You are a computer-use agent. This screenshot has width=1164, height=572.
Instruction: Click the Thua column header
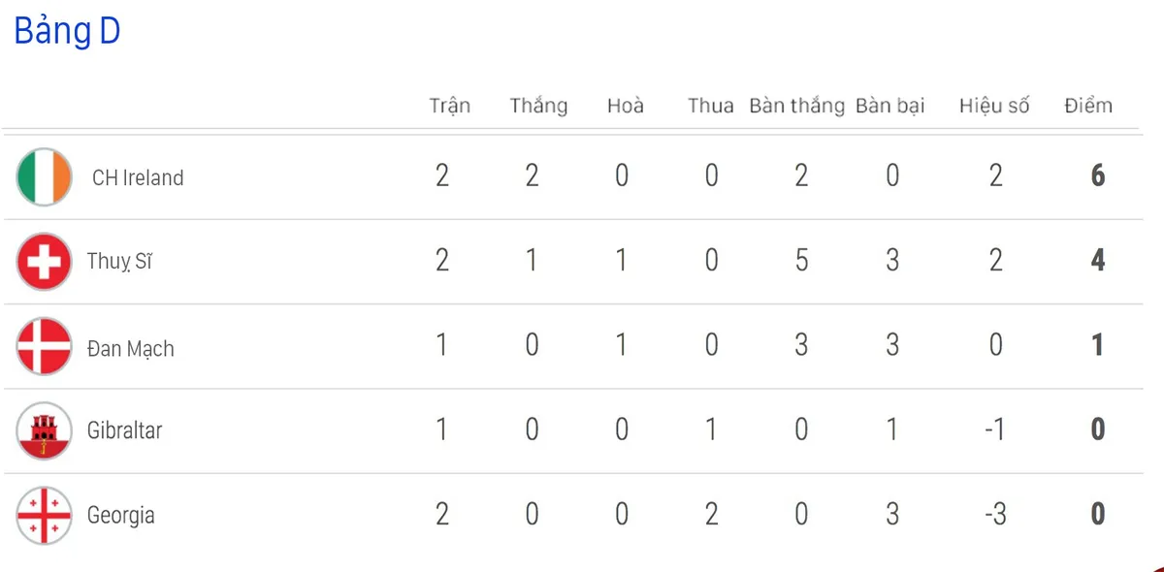point(711,106)
